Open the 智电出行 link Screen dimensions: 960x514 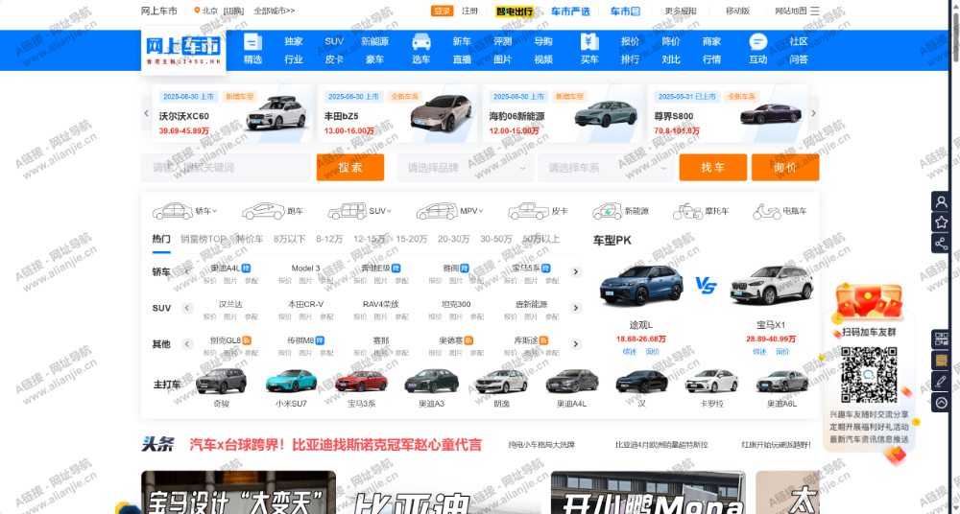(515, 11)
